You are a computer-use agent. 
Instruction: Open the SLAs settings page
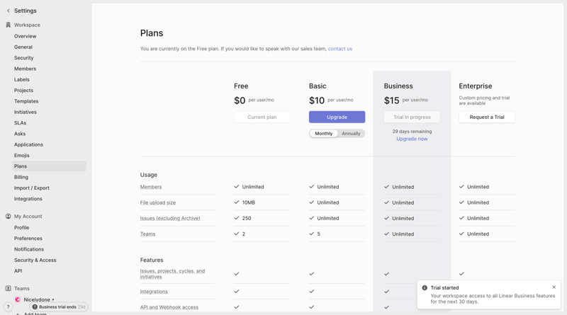[x=21, y=123]
